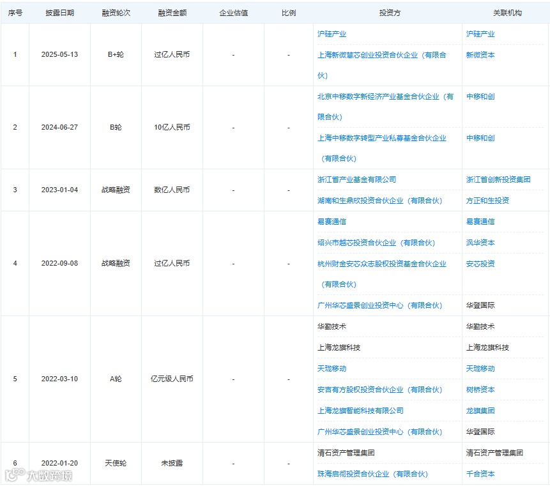This screenshot has height=486, width=550.
Task: Open the 龙旗集团 link
Action: pos(480,411)
